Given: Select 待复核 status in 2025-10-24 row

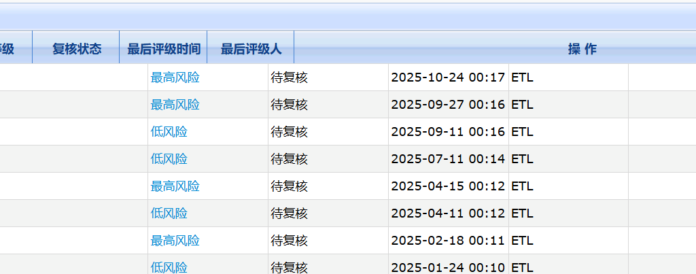Looking at the screenshot, I should (x=289, y=78).
